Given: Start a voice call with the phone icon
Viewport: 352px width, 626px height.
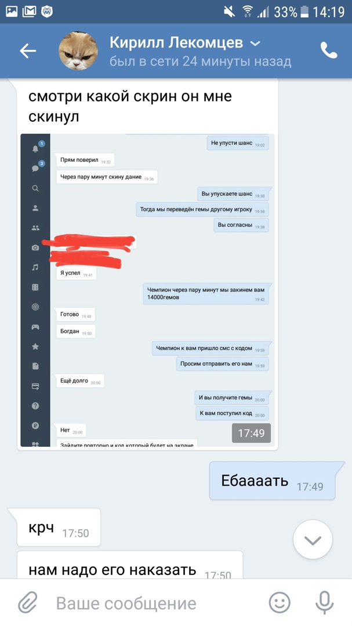Looking at the screenshot, I should 329,50.
